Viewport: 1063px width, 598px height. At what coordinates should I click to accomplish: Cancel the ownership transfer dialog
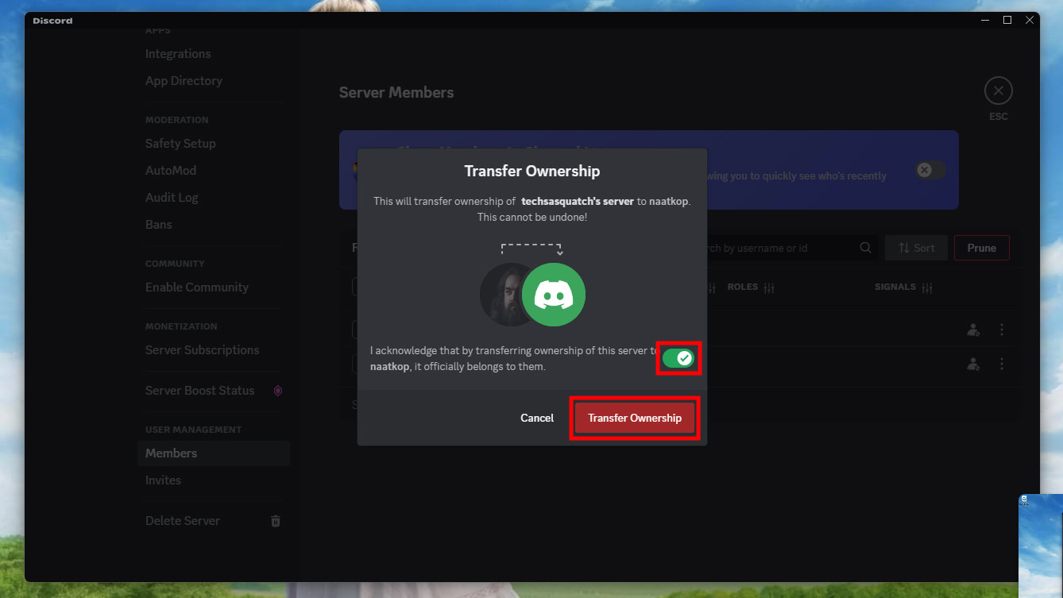[x=537, y=418]
